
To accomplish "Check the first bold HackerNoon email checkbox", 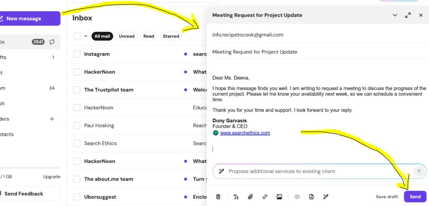I will pyautogui.click(x=77, y=72).
